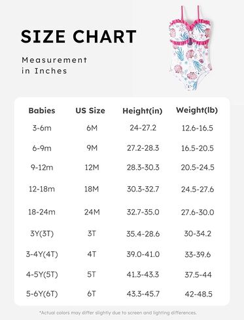Select the Babies column header
244x320 pixels.
[42, 111]
